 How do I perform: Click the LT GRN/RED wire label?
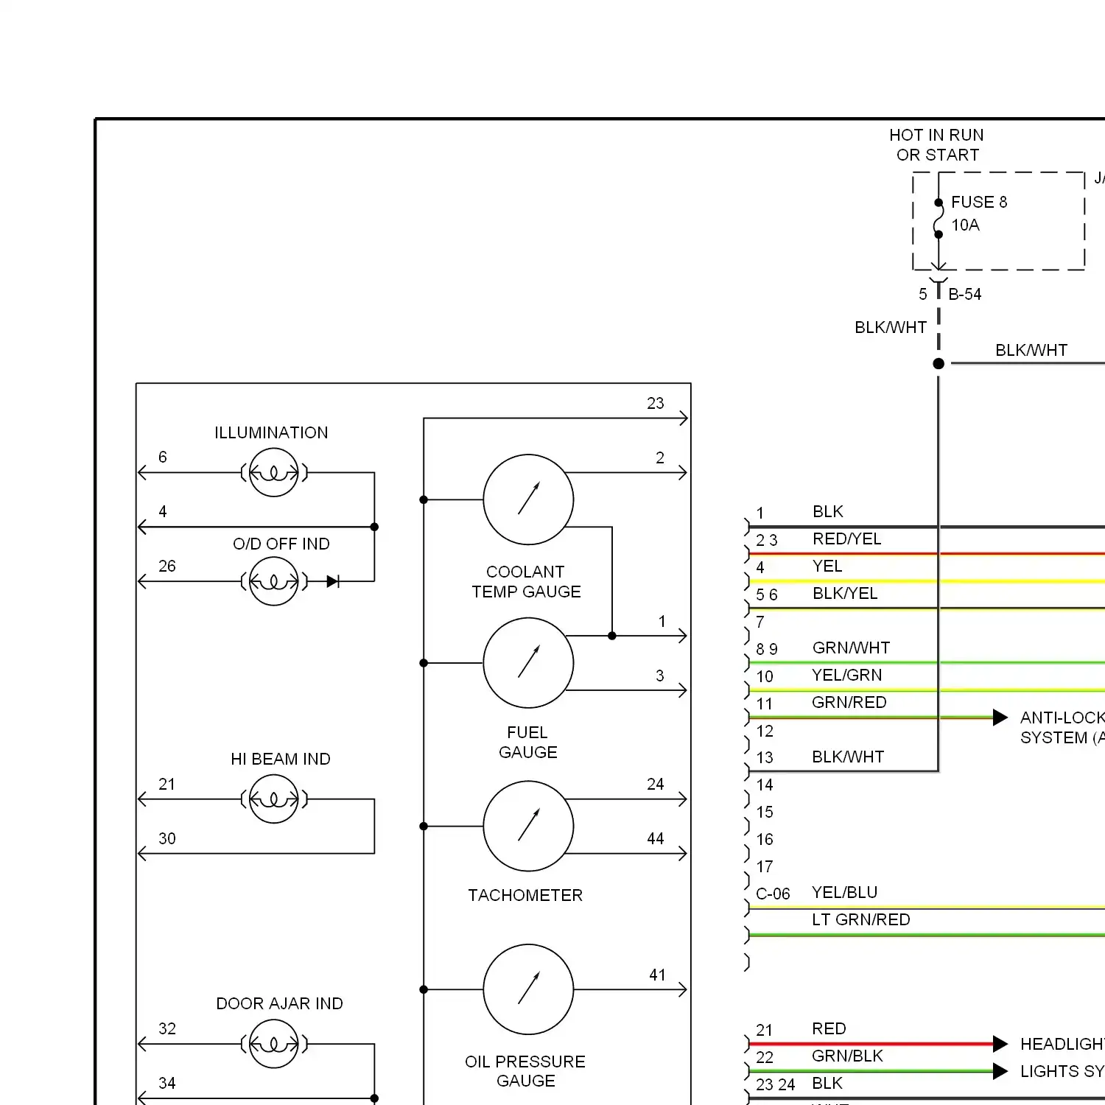pyautogui.click(x=860, y=919)
